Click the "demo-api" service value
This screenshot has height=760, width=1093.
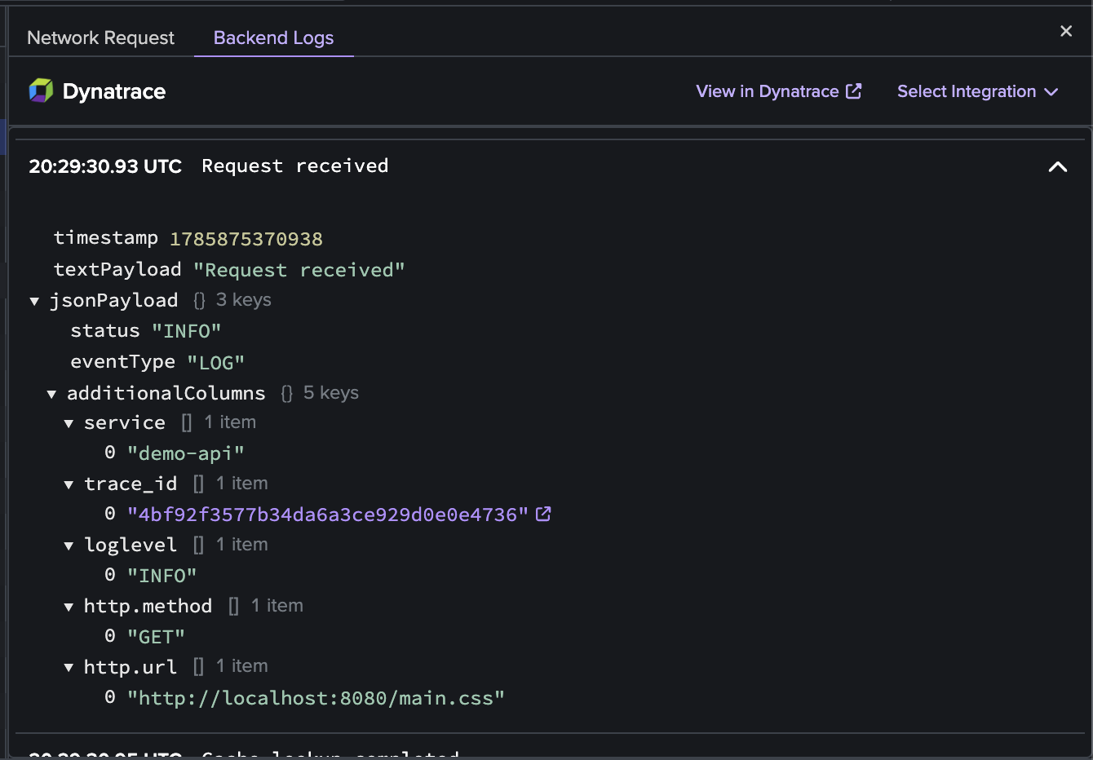[185, 453]
